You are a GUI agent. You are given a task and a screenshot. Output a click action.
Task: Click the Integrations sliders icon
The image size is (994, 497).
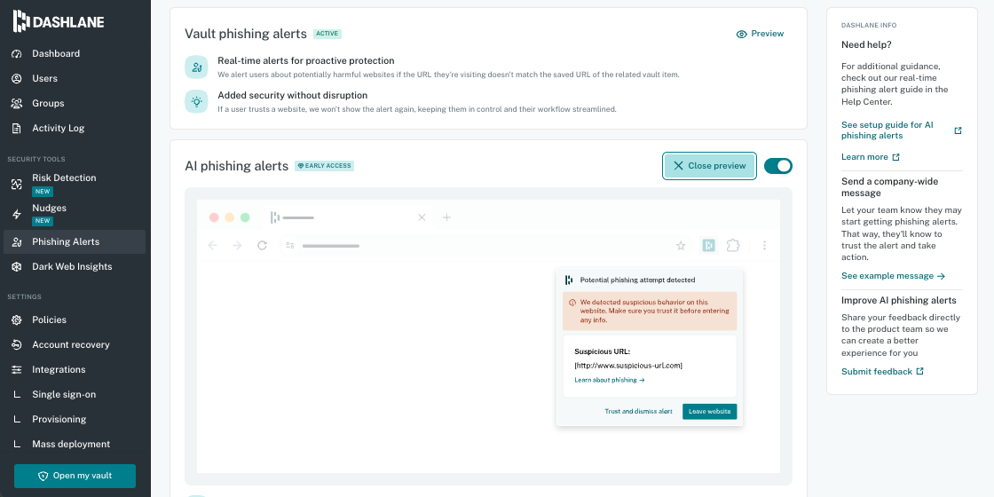click(17, 369)
